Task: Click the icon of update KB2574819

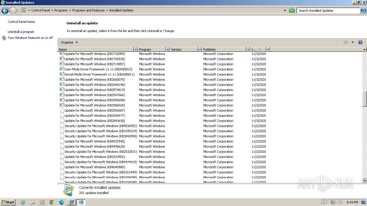Action: point(62,90)
